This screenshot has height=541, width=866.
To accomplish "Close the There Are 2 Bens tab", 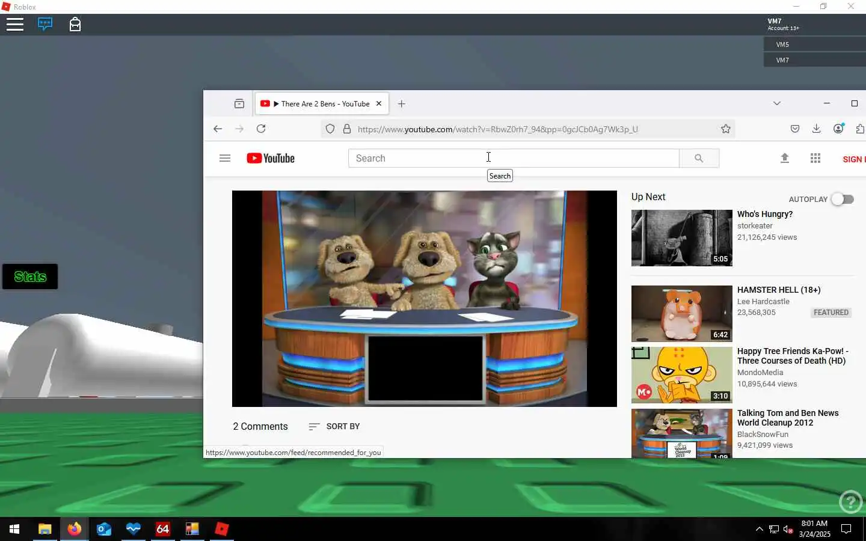I will click(379, 103).
